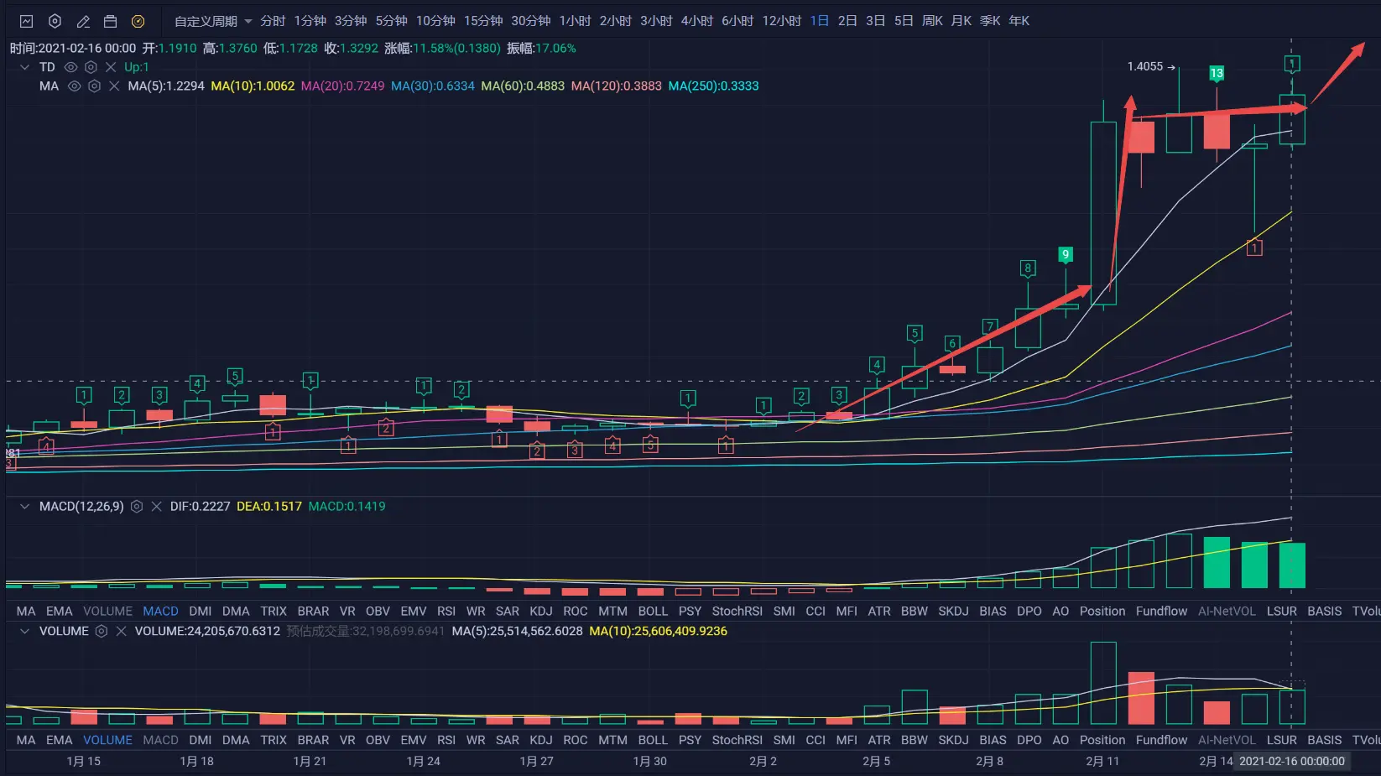Switch to 分时 timeframe
Image resolution: width=1381 pixels, height=776 pixels.
tap(273, 21)
